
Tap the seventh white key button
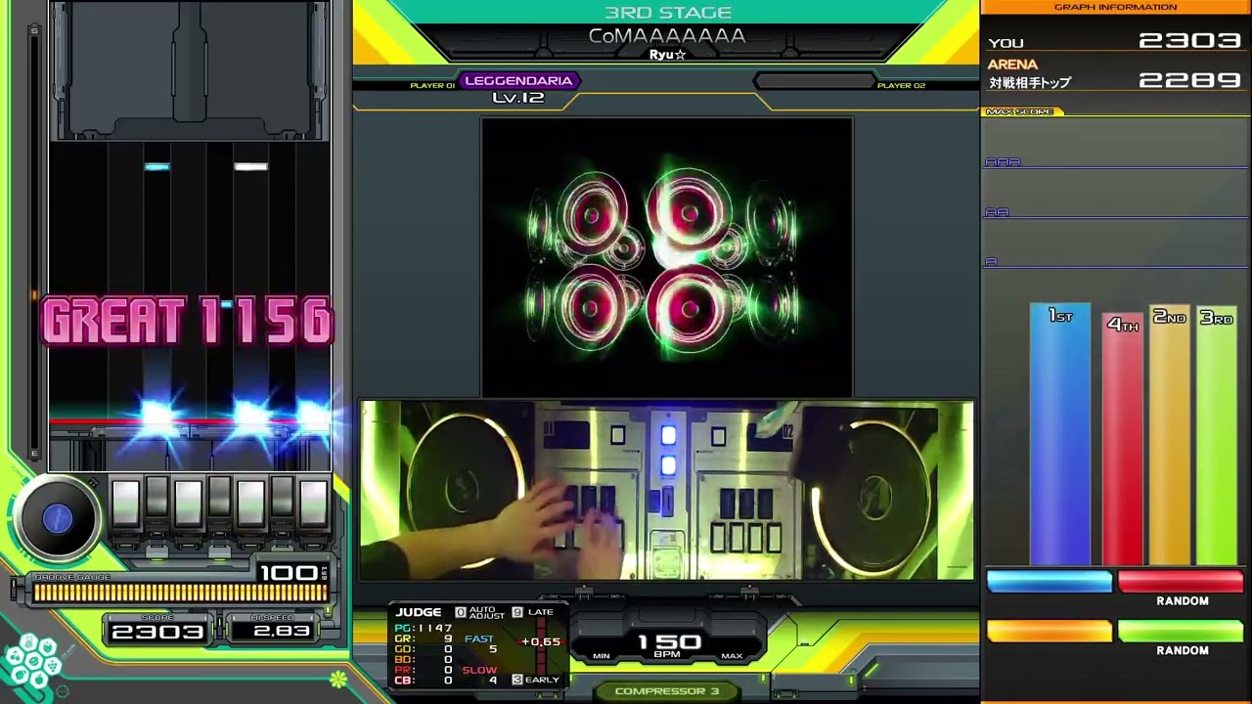[x=313, y=505]
